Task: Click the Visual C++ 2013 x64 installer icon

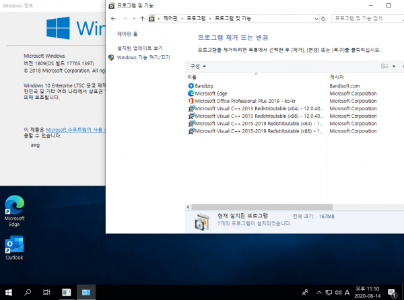Action: point(191,108)
